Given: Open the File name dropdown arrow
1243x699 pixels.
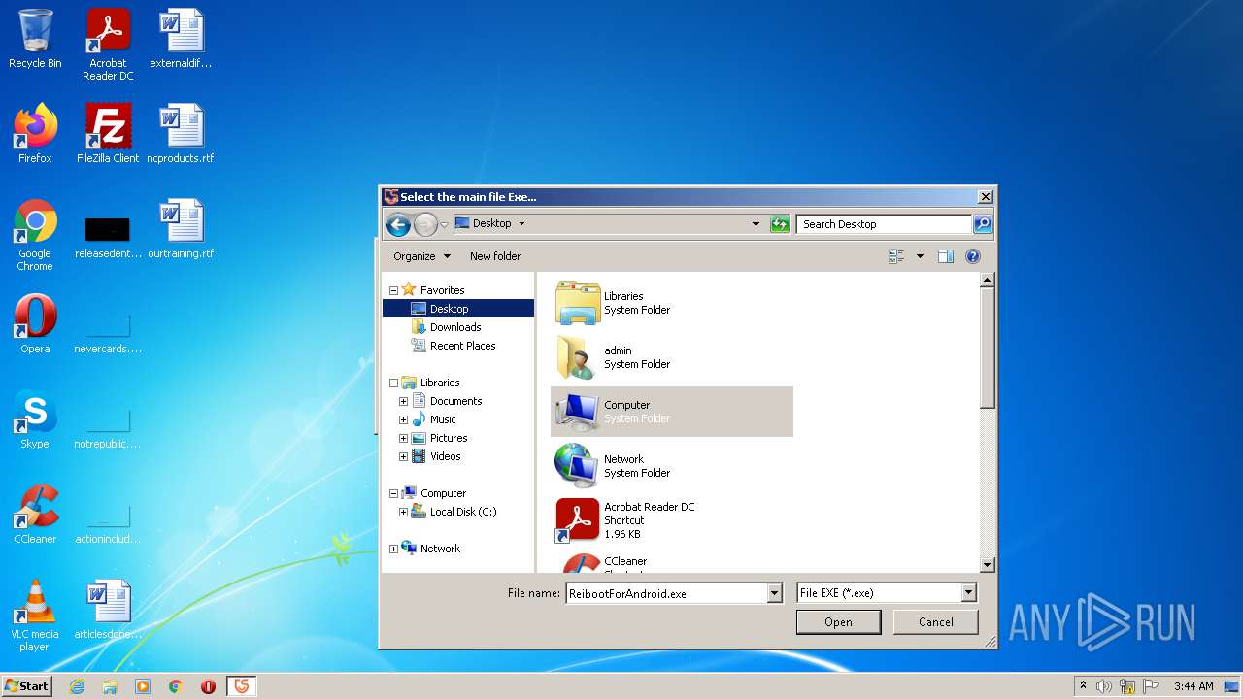Looking at the screenshot, I should point(774,593).
